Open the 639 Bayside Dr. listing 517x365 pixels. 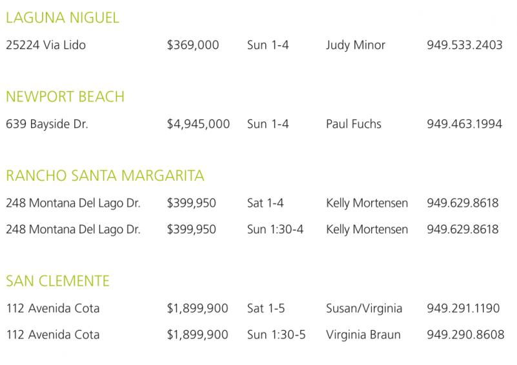click(x=46, y=124)
